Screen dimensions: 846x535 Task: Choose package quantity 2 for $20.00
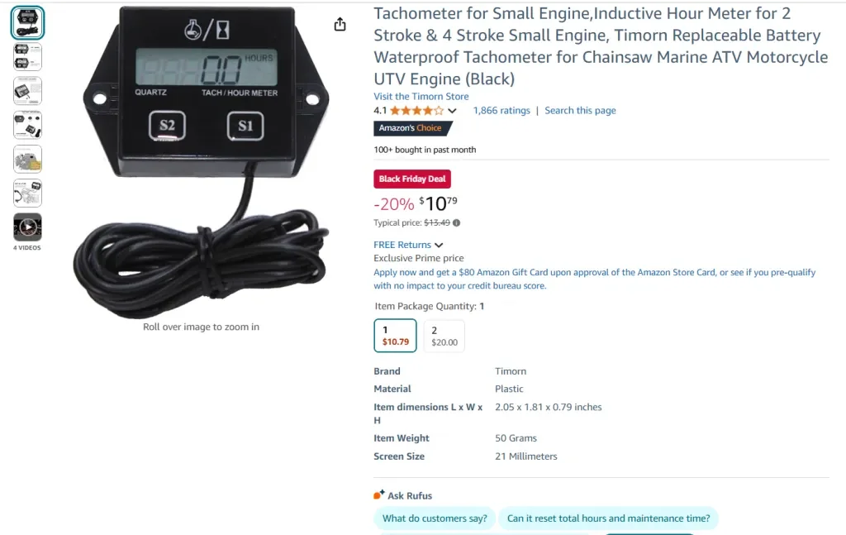[x=444, y=336]
